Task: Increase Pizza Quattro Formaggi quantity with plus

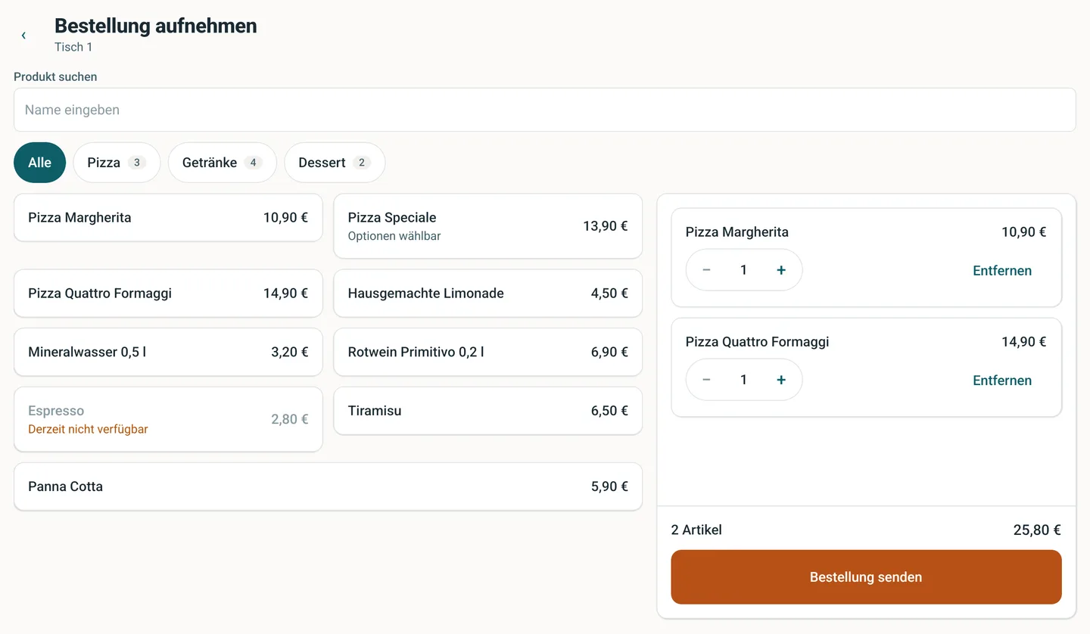Action: point(781,380)
